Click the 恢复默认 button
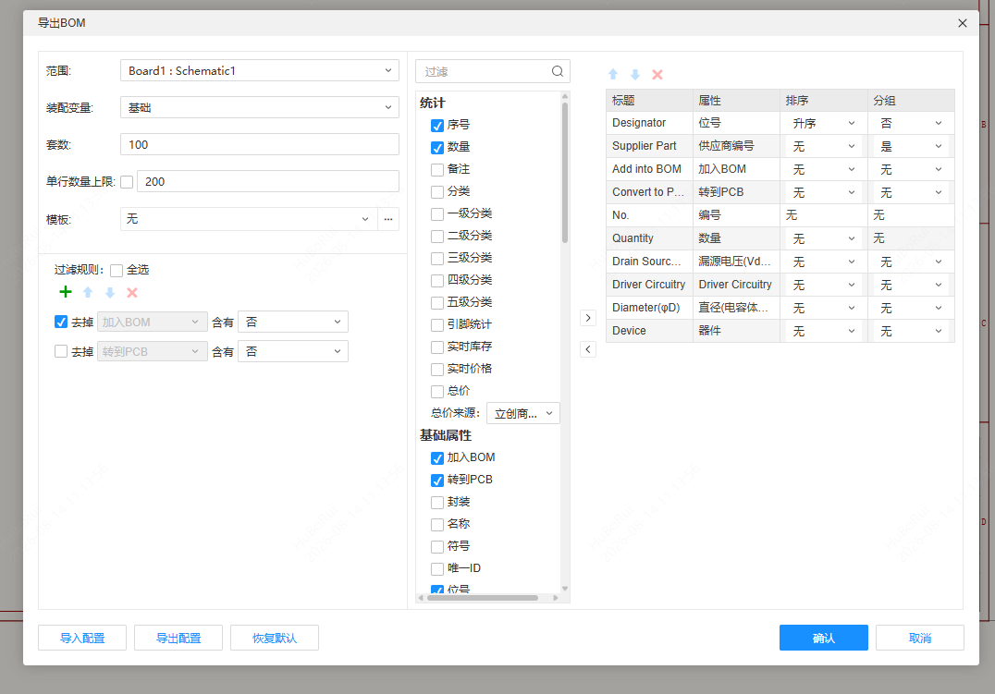995x694 pixels. [x=274, y=638]
